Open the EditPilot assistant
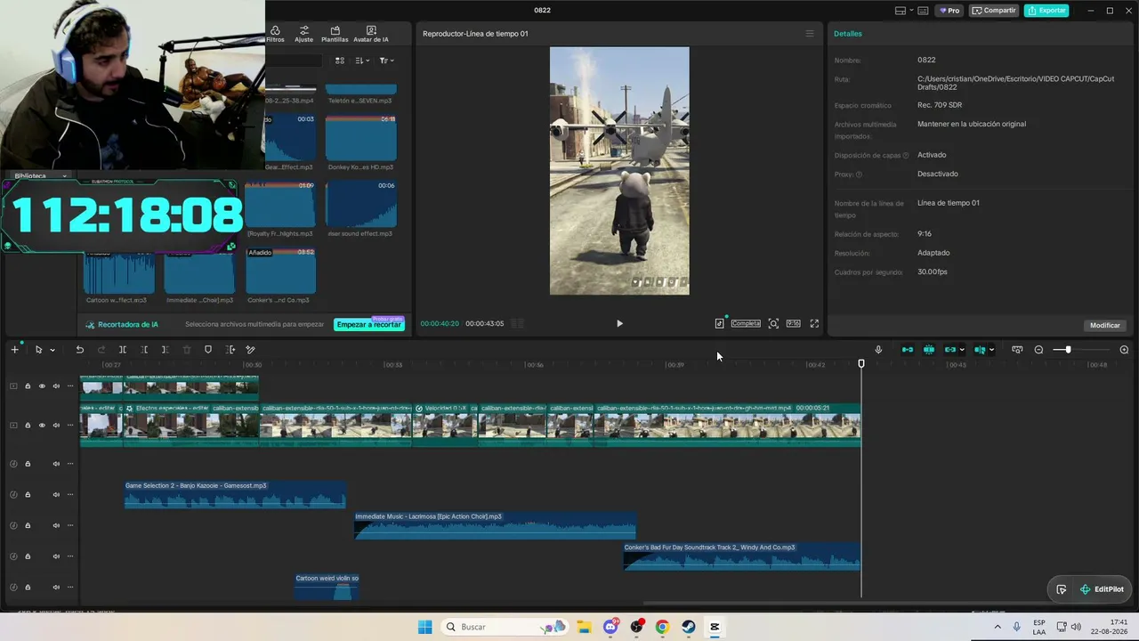Image resolution: width=1139 pixels, height=641 pixels. pyautogui.click(x=1102, y=589)
